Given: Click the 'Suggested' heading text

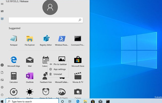Looking at the screenshot, I should point(14,28).
